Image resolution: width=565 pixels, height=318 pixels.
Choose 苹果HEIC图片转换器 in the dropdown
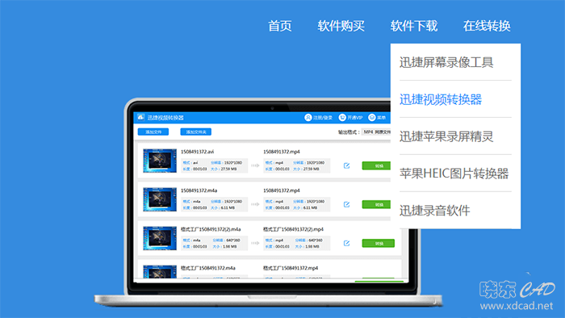pyautogui.click(x=454, y=174)
